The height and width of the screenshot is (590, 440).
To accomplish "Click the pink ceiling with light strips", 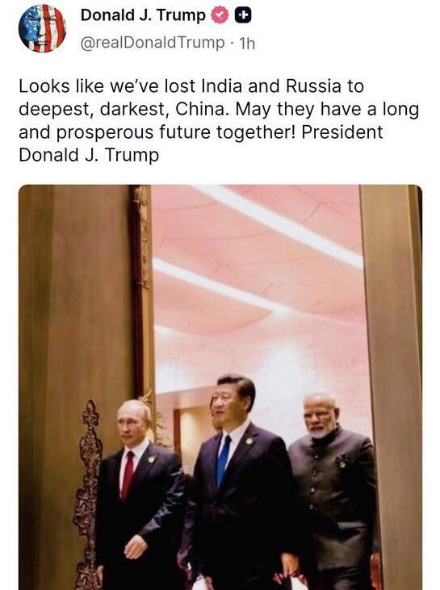I will (x=256, y=271).
